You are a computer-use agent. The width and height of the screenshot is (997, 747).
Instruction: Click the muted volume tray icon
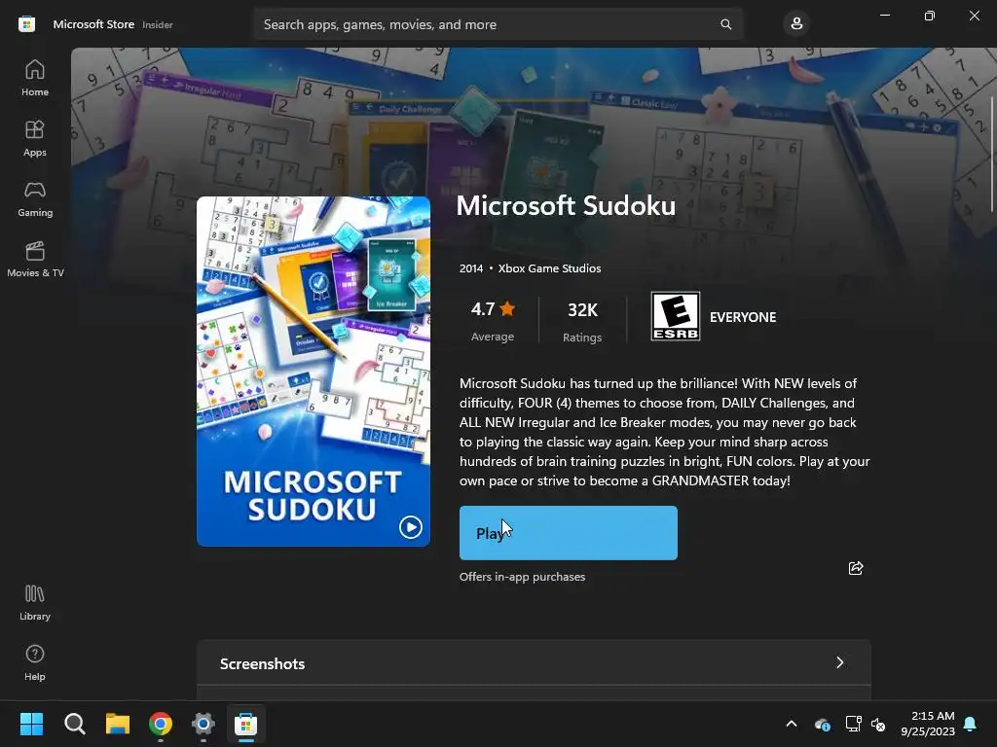coord(878,724)
